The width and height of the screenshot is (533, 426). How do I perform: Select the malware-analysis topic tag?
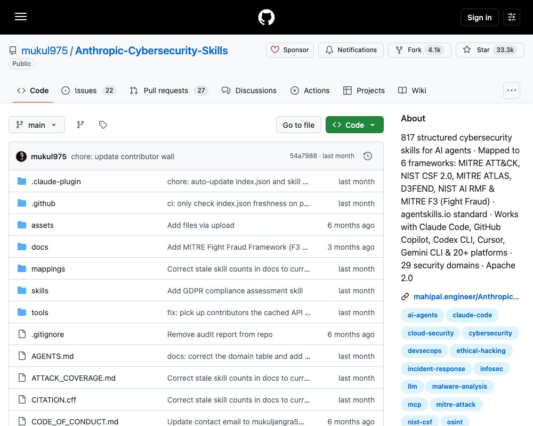pyautogui.click(x=459, y=386)
